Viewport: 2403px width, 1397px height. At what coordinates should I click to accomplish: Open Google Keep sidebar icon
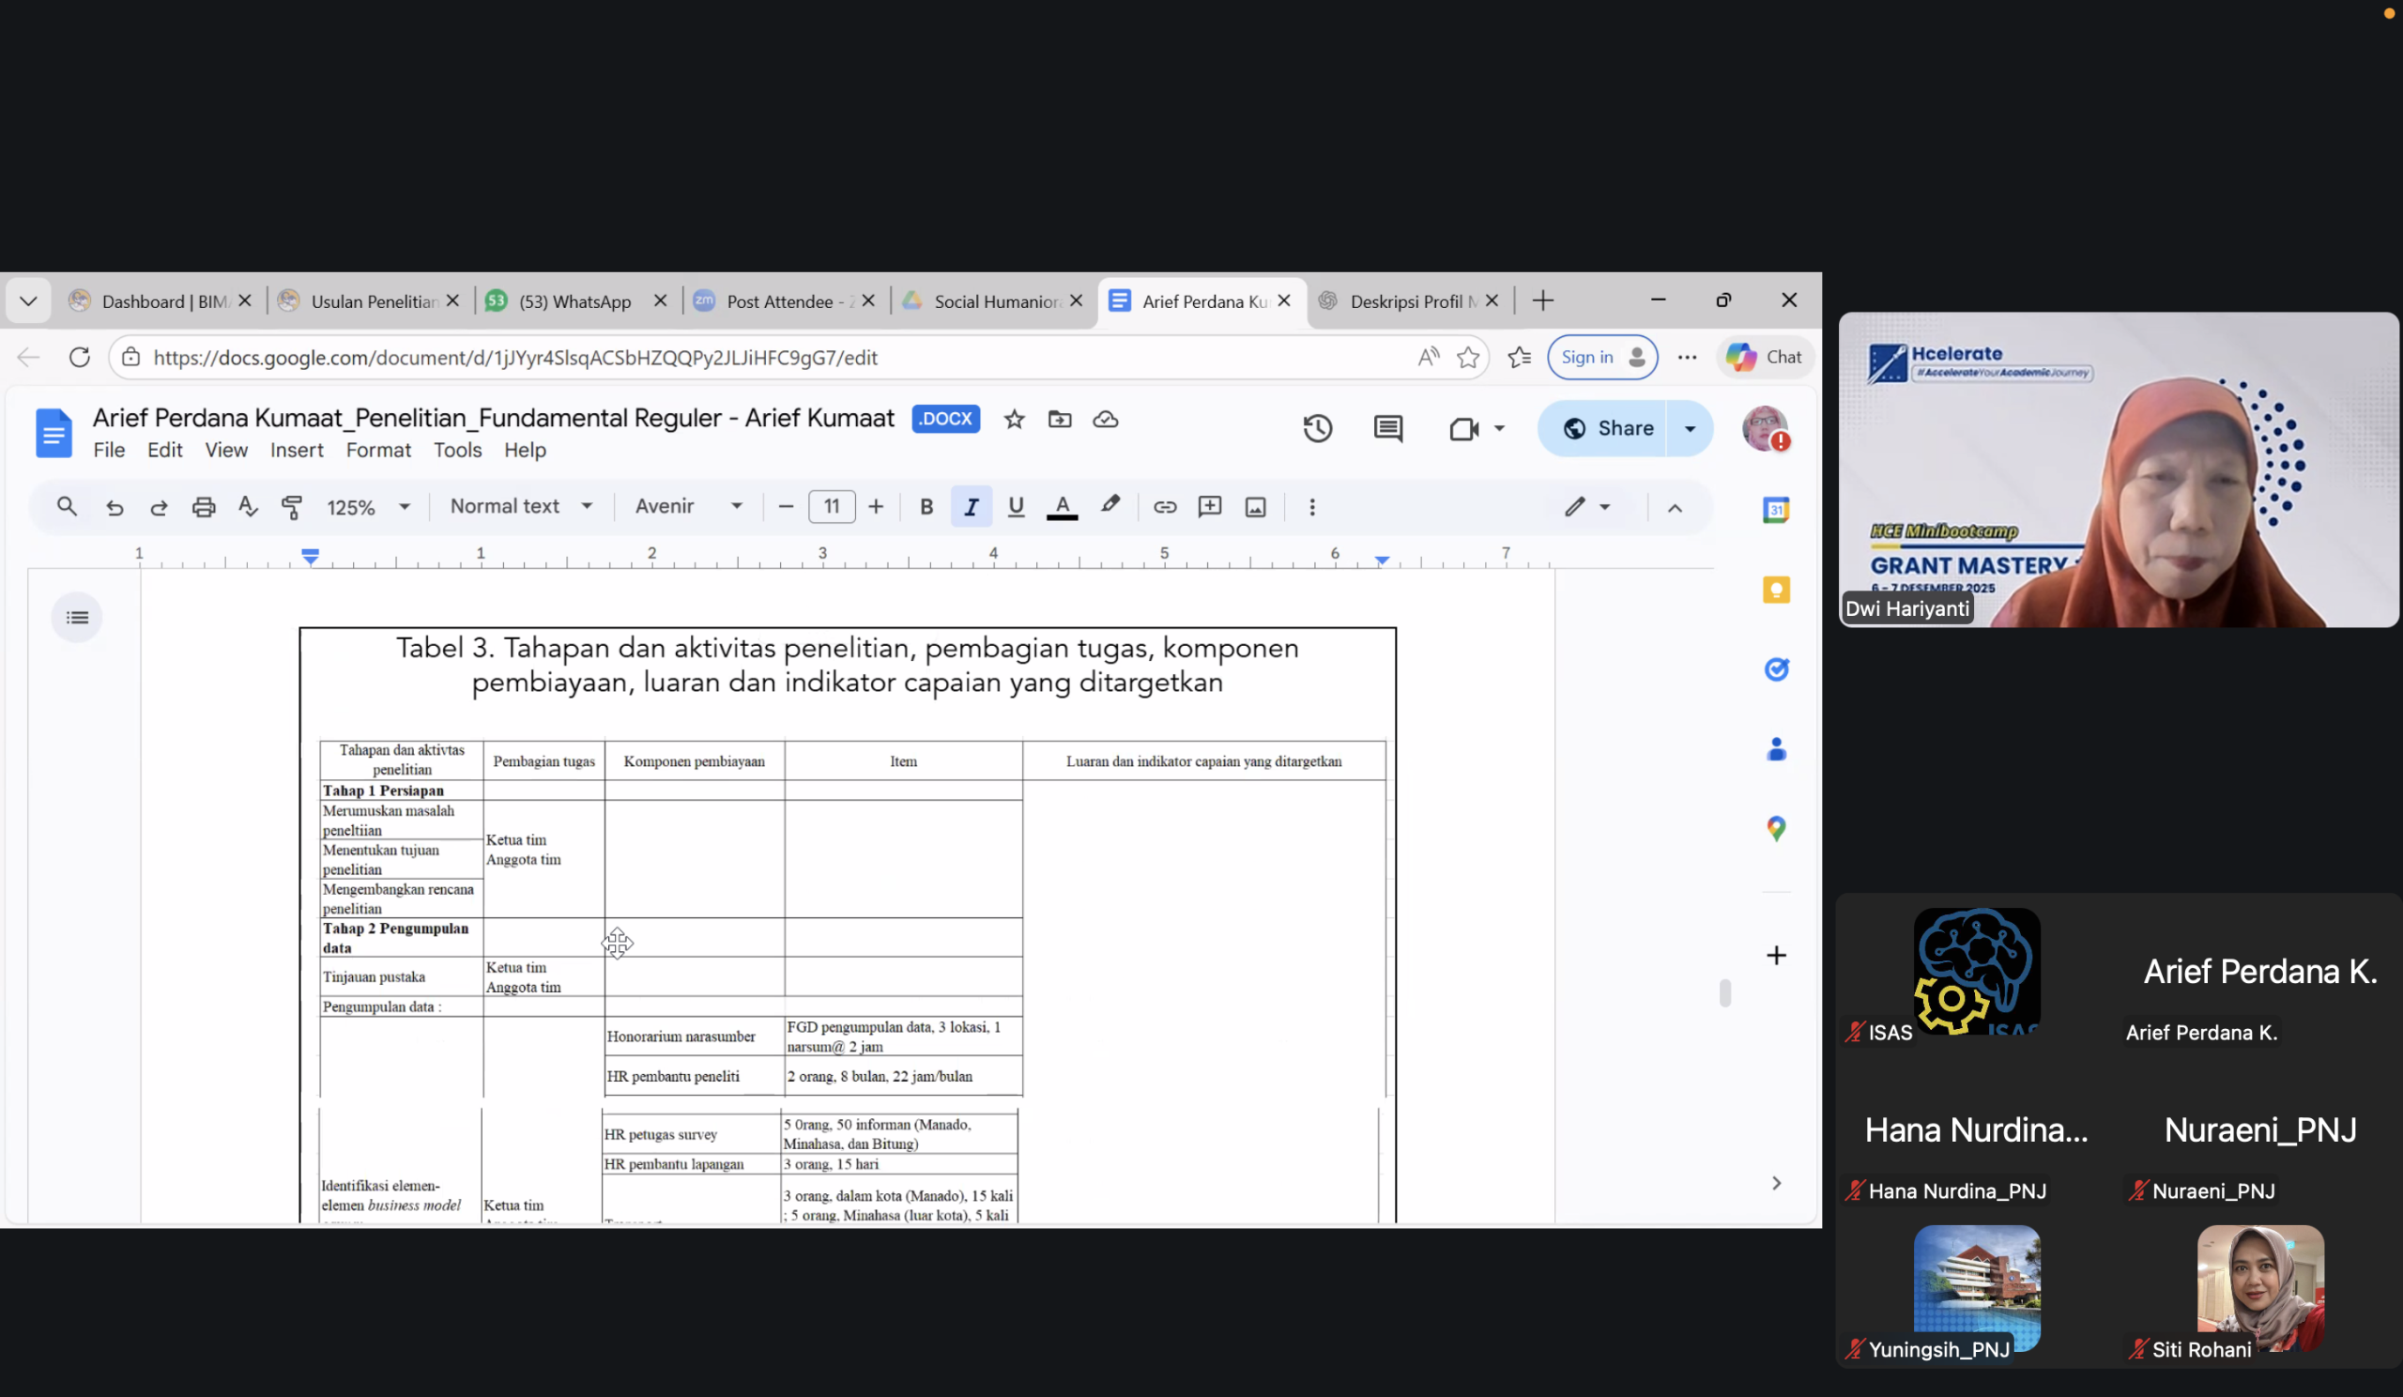(x=1776, y=590)
